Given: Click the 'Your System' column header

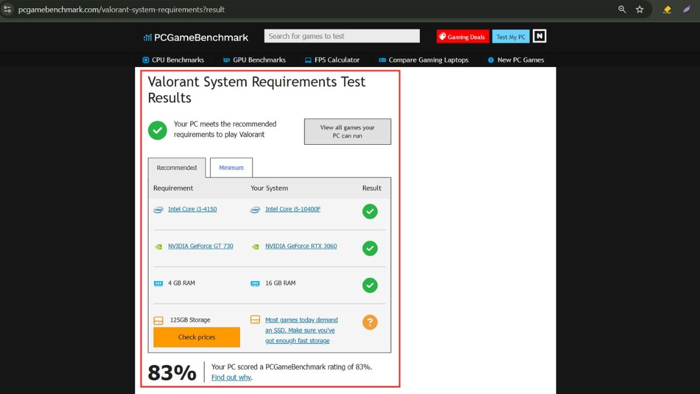Looking at the screenshot, I should (269, 188).
